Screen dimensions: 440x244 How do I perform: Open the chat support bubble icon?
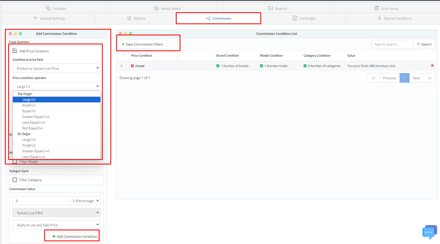click(x=429, y=232)
